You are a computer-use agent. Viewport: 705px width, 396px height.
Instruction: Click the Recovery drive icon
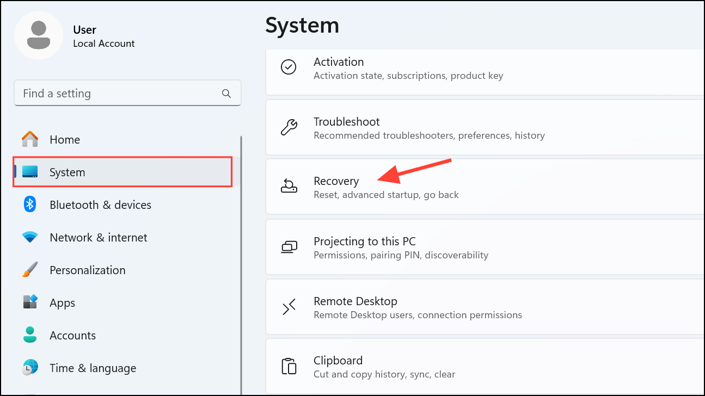tap(289, 187)
